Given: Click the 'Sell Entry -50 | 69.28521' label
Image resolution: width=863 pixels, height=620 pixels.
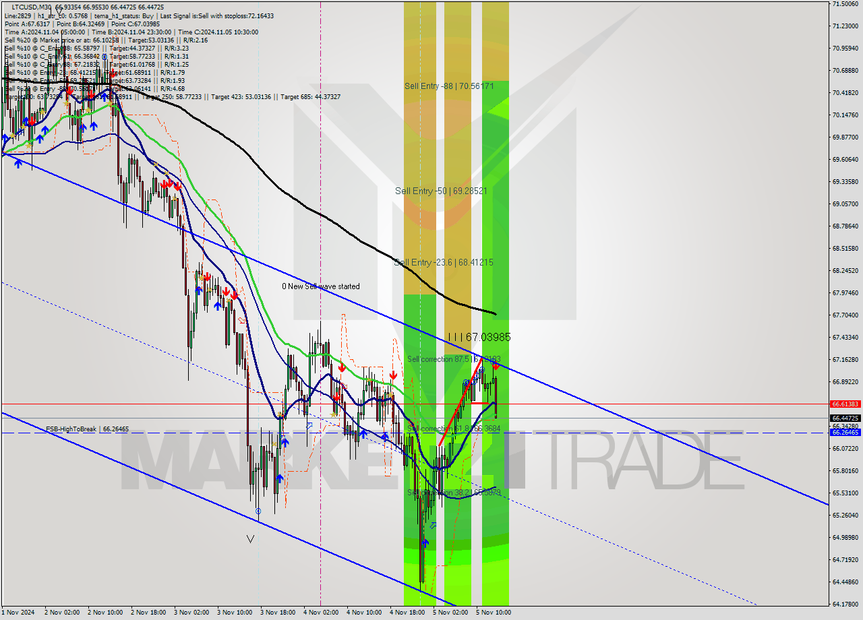Looking at the screenshot, I should pyautogui.click(x=441, y=191).
